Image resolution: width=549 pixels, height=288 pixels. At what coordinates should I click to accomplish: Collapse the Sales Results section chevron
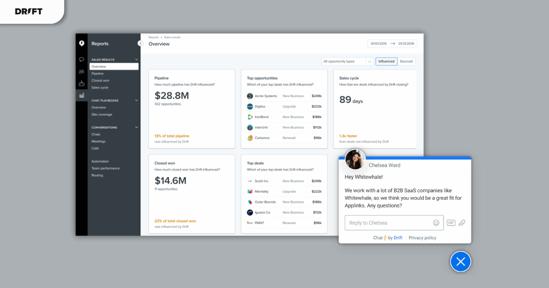(136, 59)
